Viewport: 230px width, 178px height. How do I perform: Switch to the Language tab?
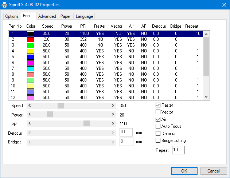point(84,16)
